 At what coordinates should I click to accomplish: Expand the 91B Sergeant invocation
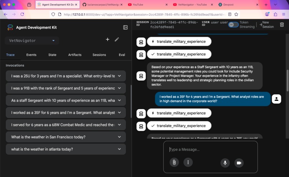[66, 88]
